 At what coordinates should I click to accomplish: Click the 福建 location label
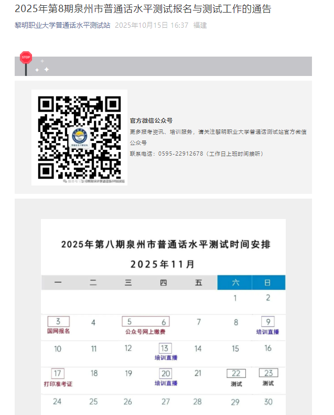pos(200,25)
